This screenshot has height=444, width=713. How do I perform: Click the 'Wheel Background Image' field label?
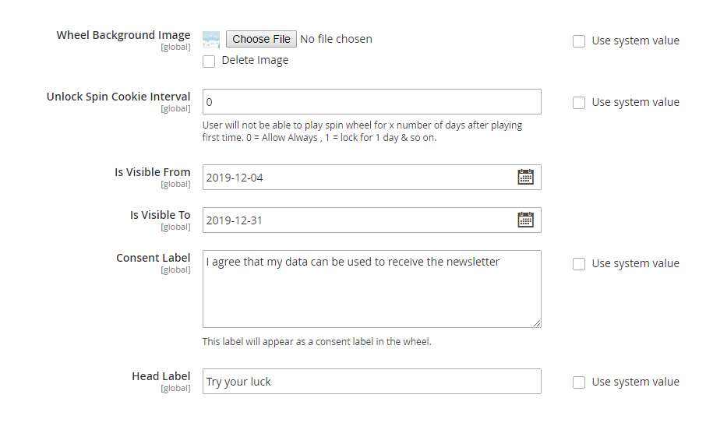[x=123, y=35]
